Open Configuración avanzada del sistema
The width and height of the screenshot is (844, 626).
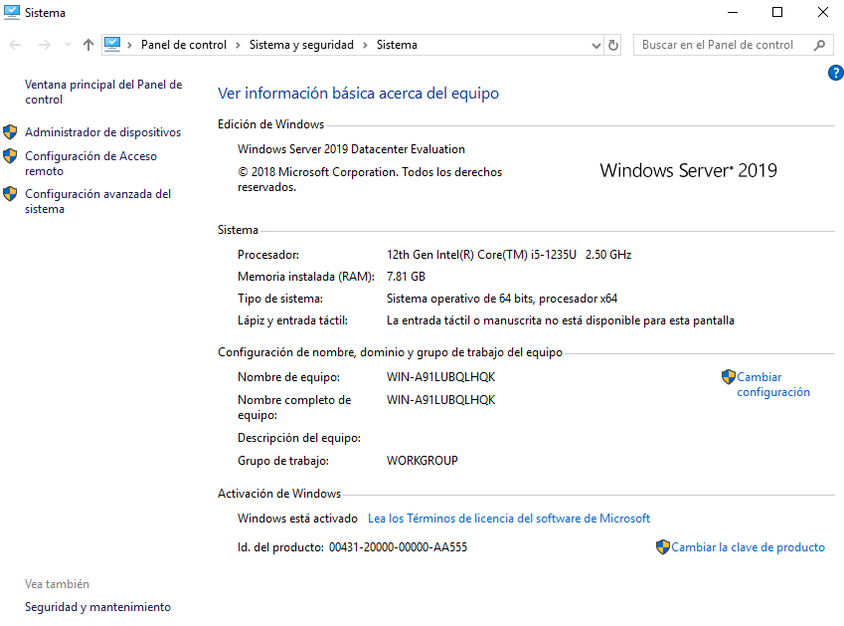[98, 201]
